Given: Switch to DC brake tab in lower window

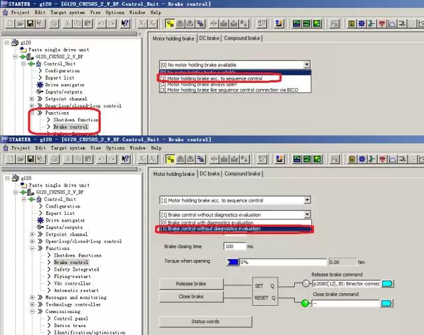Looking at the screenshot, I should coord(209,174).
